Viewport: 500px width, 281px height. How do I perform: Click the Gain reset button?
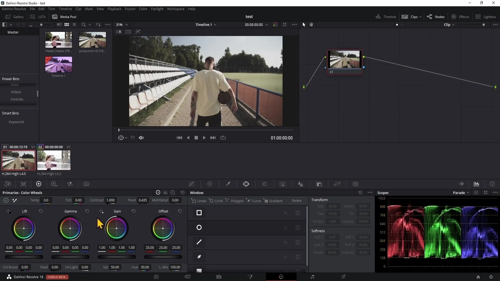pos(133,211)
